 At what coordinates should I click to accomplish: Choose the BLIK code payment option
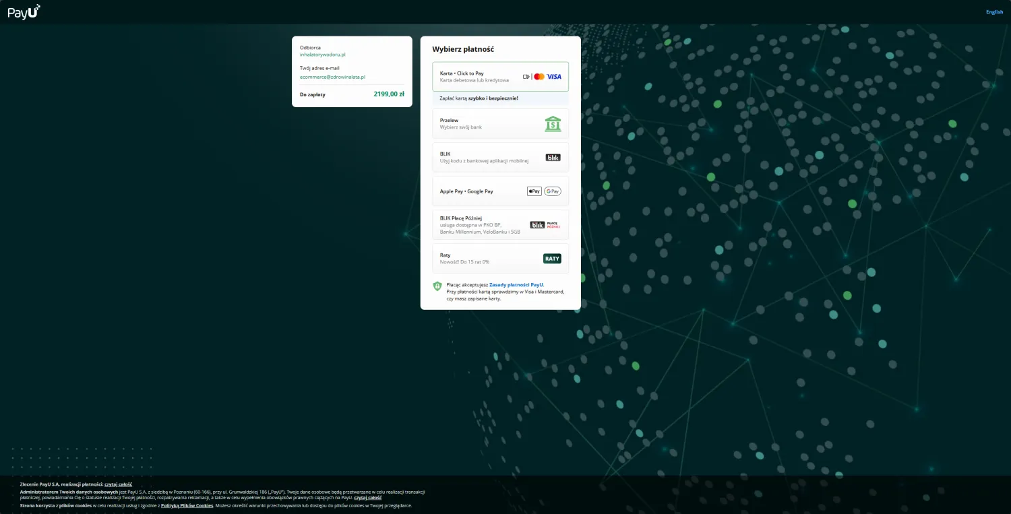tap(500, 158)
